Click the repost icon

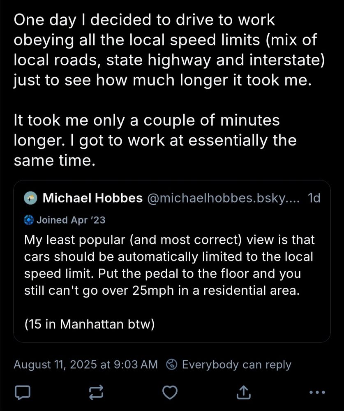96,393
